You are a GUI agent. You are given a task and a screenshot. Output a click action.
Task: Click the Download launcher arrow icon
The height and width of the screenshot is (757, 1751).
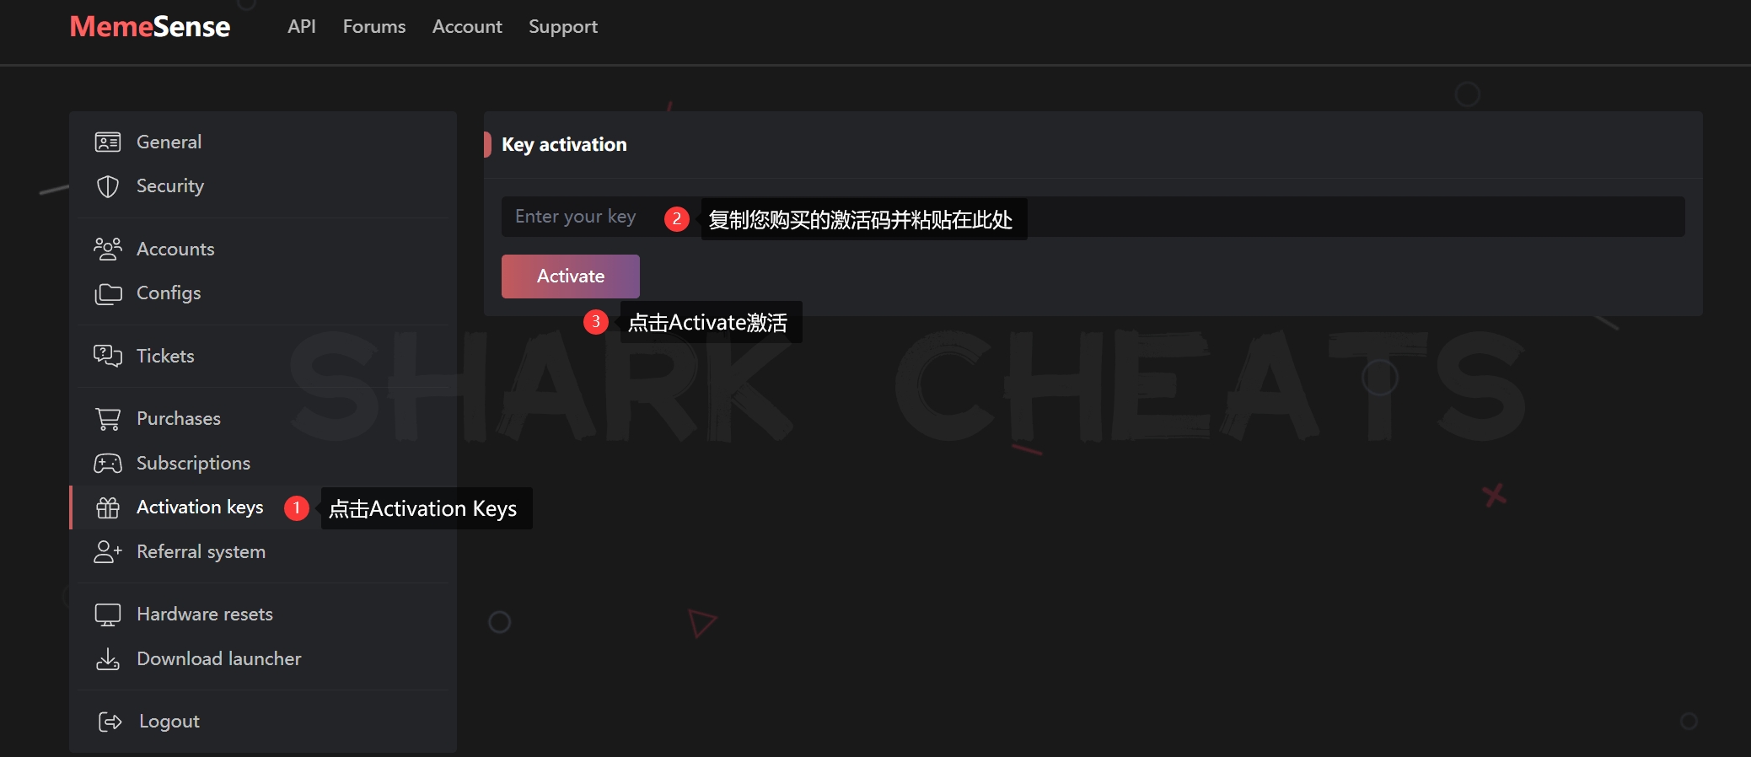[x=108, y=659]
